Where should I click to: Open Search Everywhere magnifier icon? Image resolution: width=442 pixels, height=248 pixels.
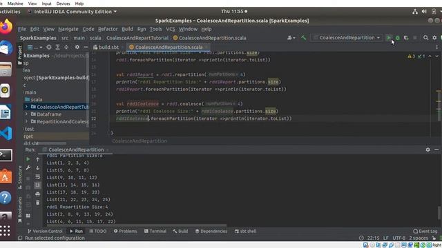pos(425,38)
